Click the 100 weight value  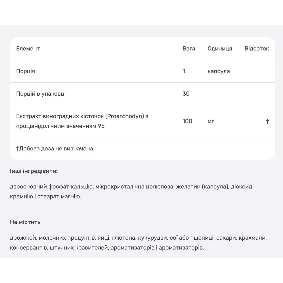point(187,121)
